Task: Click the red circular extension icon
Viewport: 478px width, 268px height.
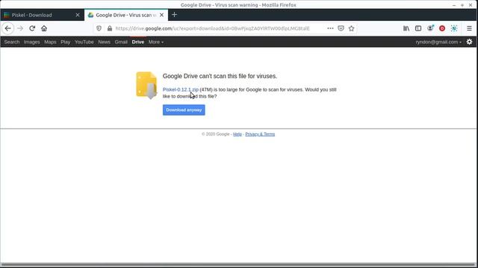Action: click(442, 28)
